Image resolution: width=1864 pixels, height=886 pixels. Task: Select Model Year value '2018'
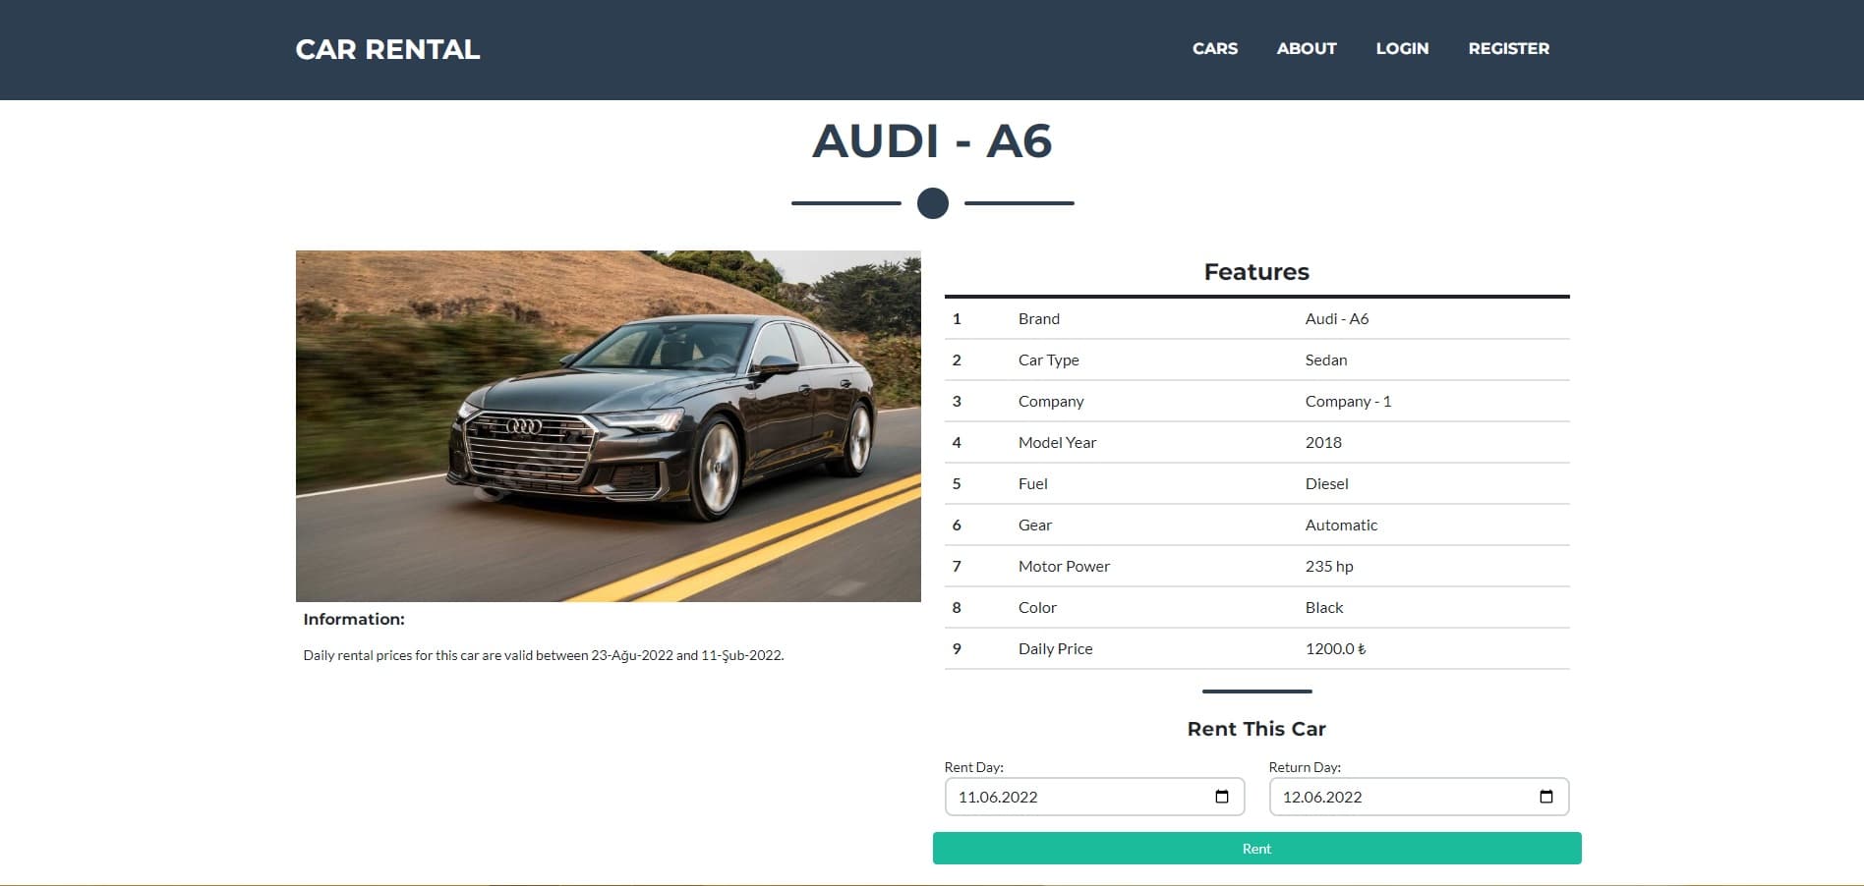[x=1323, y=442]
